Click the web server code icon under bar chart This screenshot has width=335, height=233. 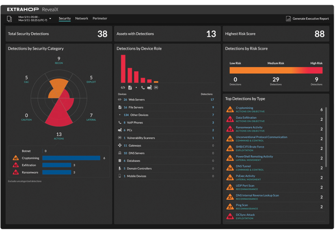(x=123, y=88)
